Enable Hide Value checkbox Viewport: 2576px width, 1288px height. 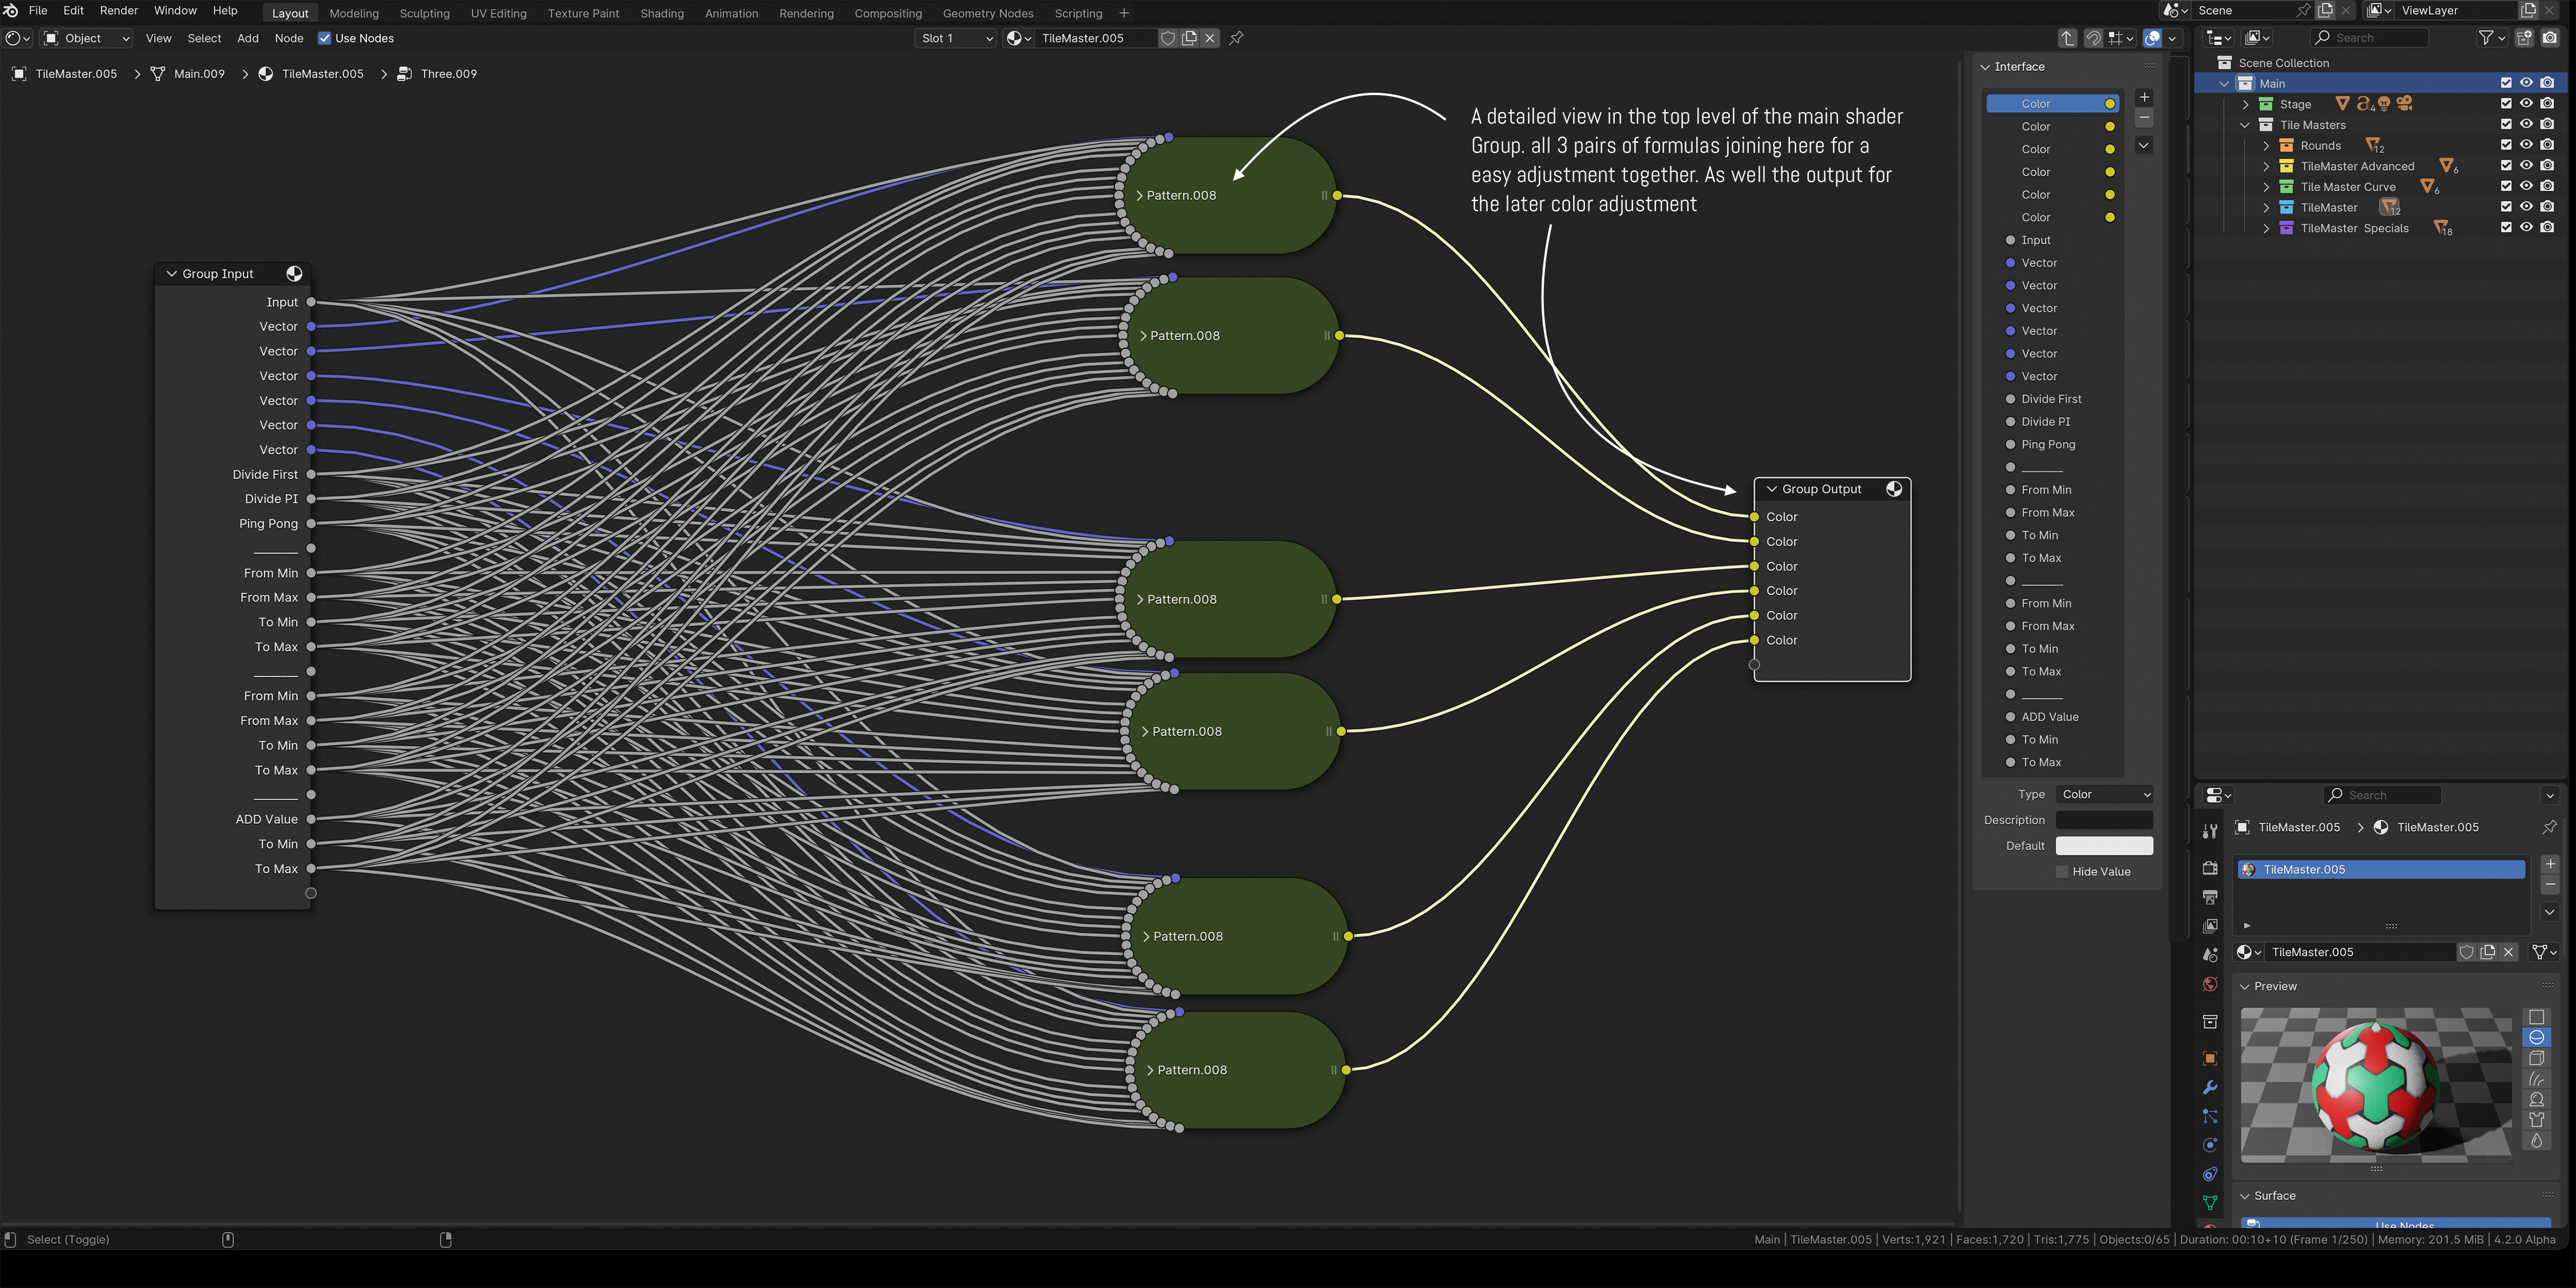pyautogui.click(x=2062, y=872)
